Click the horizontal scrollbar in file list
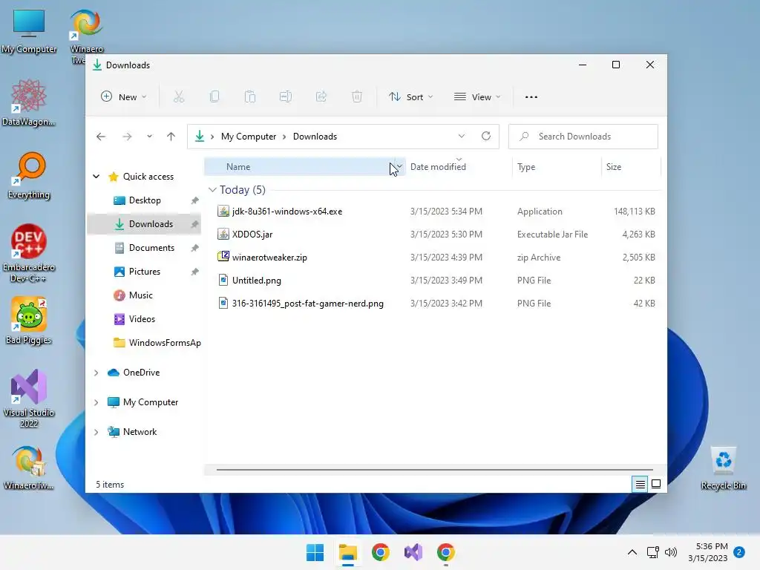The width and height of the screenshot is (760, 570). click(x=435, y=470)
